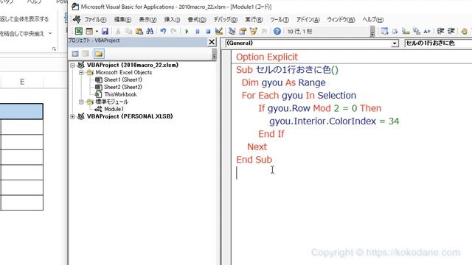This screenshot has width=472, height=265.
Task: Click the Project panel toolbar overflow arrow
Action: pos(214,54)
